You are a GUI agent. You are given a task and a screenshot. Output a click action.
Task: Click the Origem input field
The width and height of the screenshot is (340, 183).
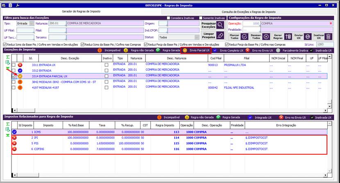click(163, 23)
